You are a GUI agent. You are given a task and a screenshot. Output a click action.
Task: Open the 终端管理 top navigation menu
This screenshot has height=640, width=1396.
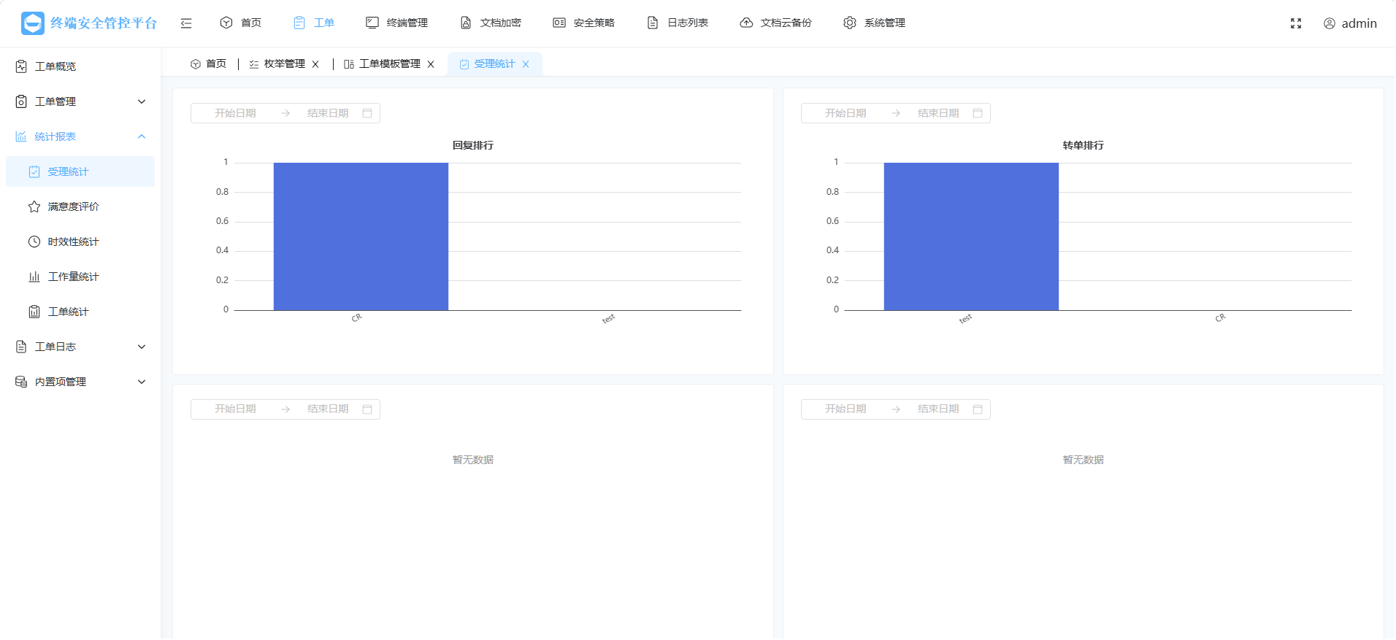coord(397,23)
